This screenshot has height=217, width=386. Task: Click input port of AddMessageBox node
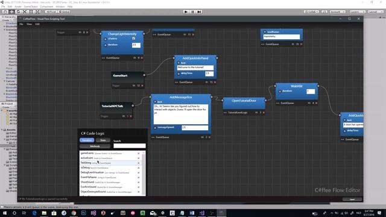(151, 97)
